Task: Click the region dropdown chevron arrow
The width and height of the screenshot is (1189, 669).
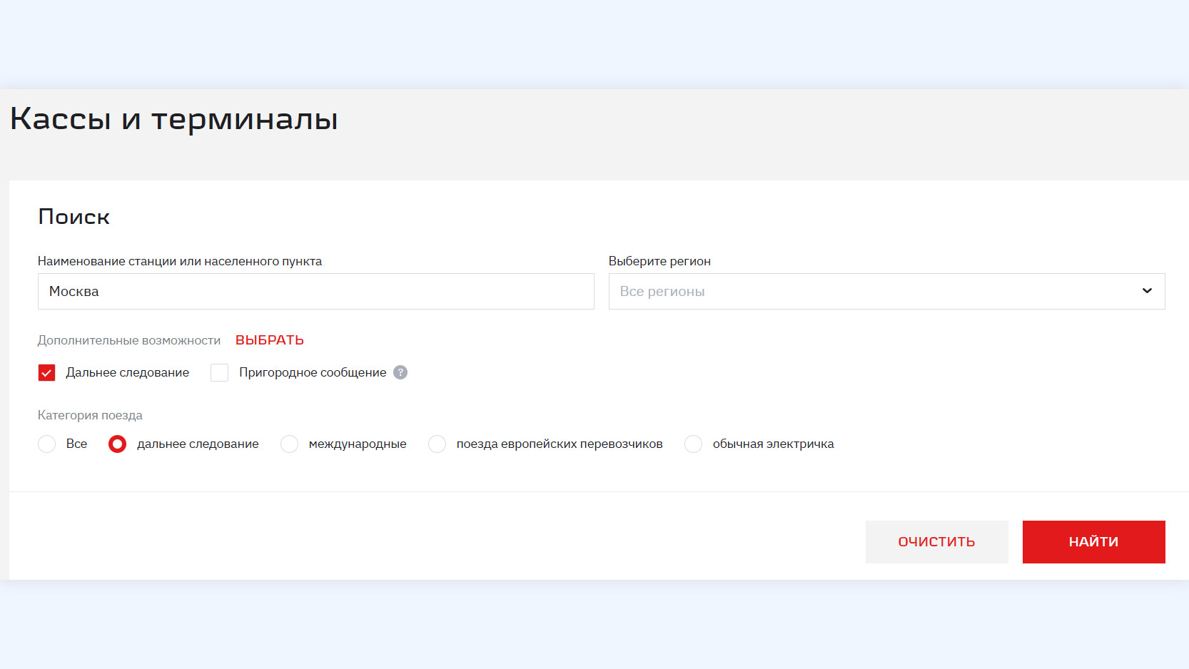Action: click(1147, 291)
